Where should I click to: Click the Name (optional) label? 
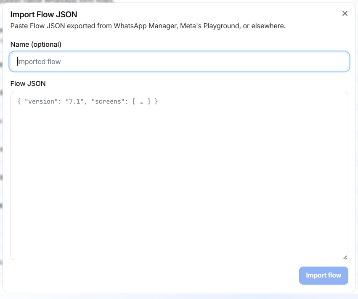[x=36, y=44]
